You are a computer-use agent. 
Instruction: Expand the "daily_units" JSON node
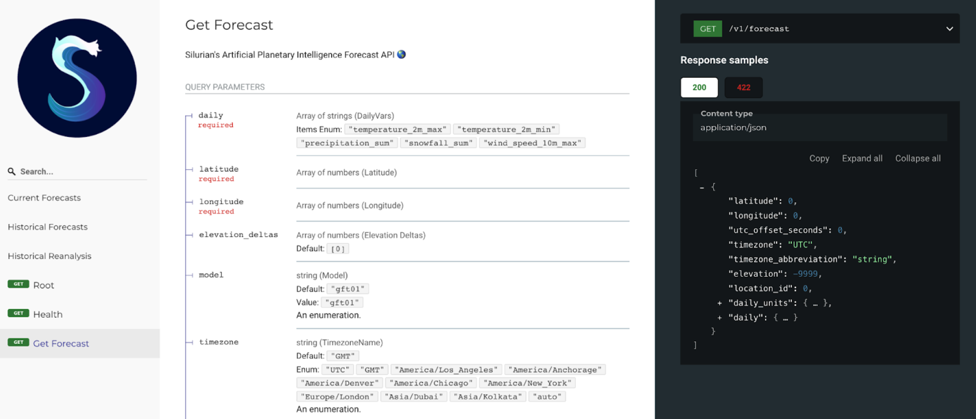(x=719, y=303)
